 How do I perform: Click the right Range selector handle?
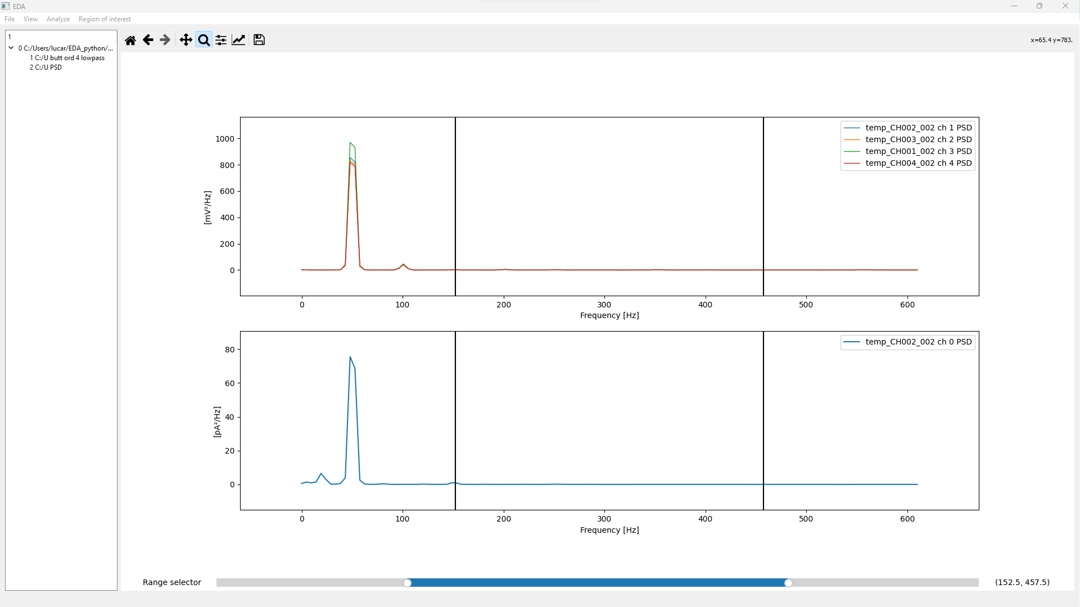click(x=788, y=583)
